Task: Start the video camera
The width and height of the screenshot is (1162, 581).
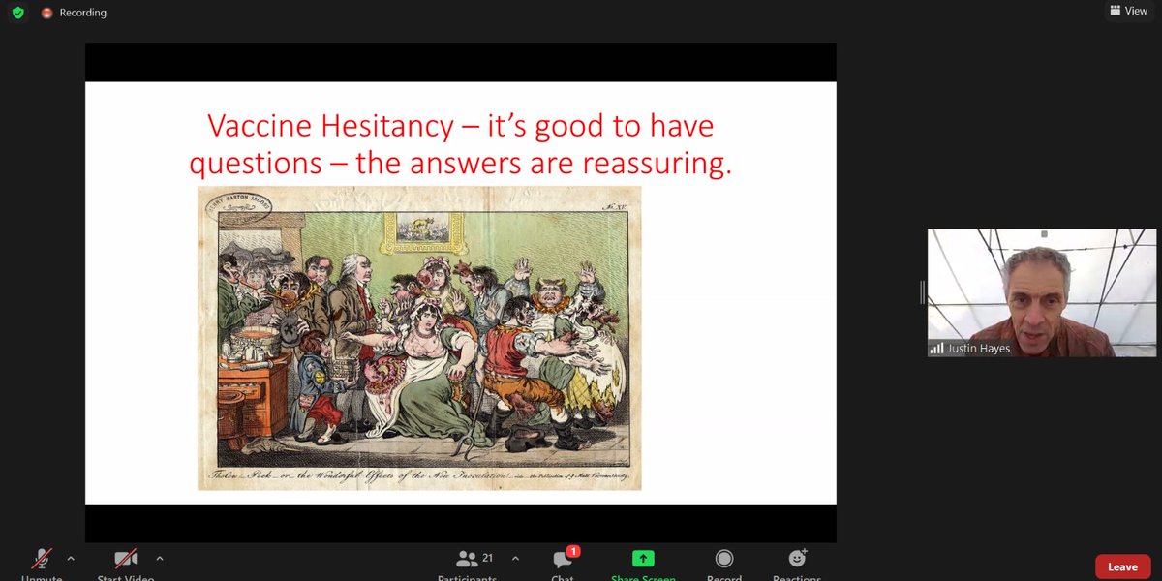Action: click(x=126, y=565)
